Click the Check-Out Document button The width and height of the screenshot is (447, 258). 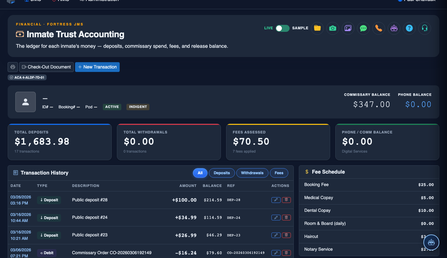coord(46,67)
